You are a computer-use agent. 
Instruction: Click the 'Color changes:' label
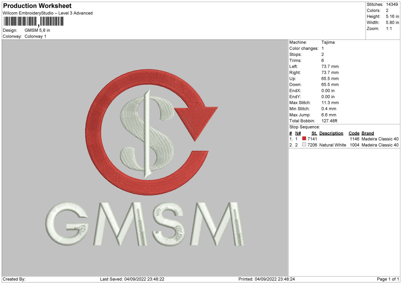[304, 48]
